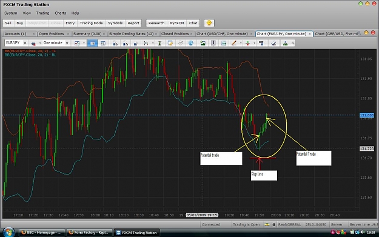Click the hourglass-shaped icon in chart toolbar
Image resolution: width=379 pixels, height=237 pixels.
(x=159, y=43)
